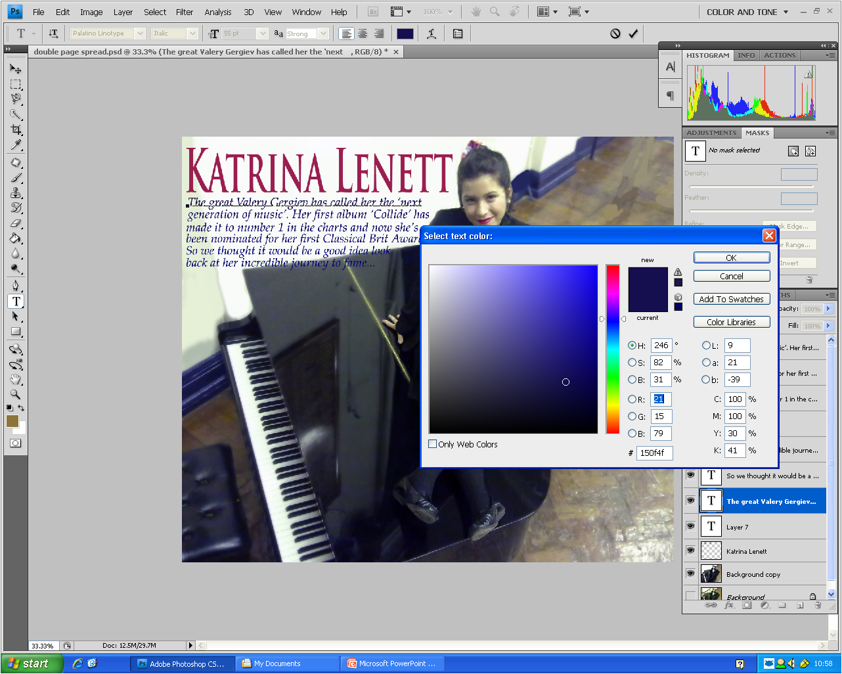The image size is (842, 674).
Task: Open the Analysis menu
Action: click(x=218, y=12)
